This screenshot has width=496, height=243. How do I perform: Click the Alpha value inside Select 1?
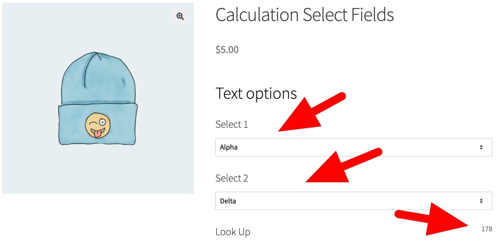pyautogui.click(x=228, y=147)
